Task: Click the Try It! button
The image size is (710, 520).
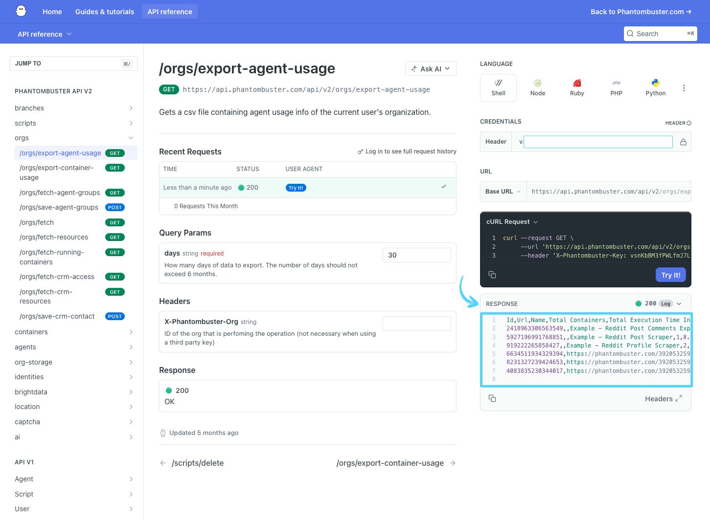Action: click(671, 275)
